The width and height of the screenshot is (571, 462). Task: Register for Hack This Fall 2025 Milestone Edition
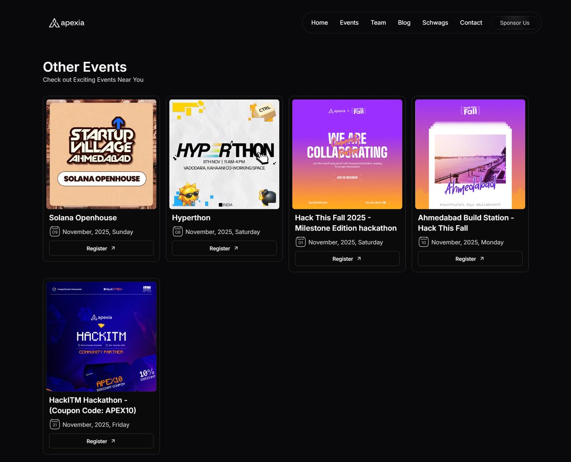[347, 259]
